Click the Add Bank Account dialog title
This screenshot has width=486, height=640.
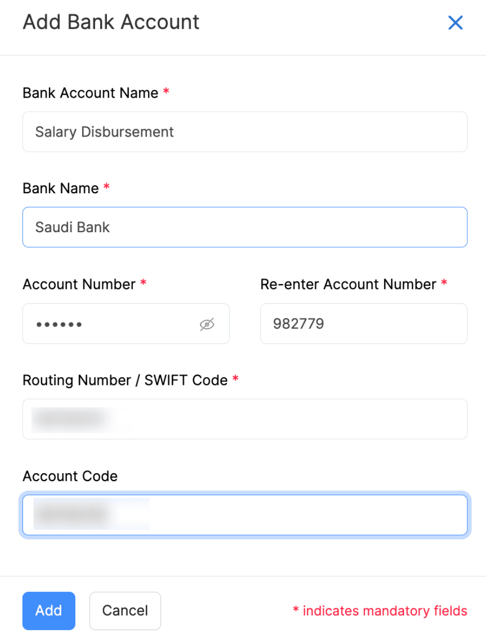(111, 22)
